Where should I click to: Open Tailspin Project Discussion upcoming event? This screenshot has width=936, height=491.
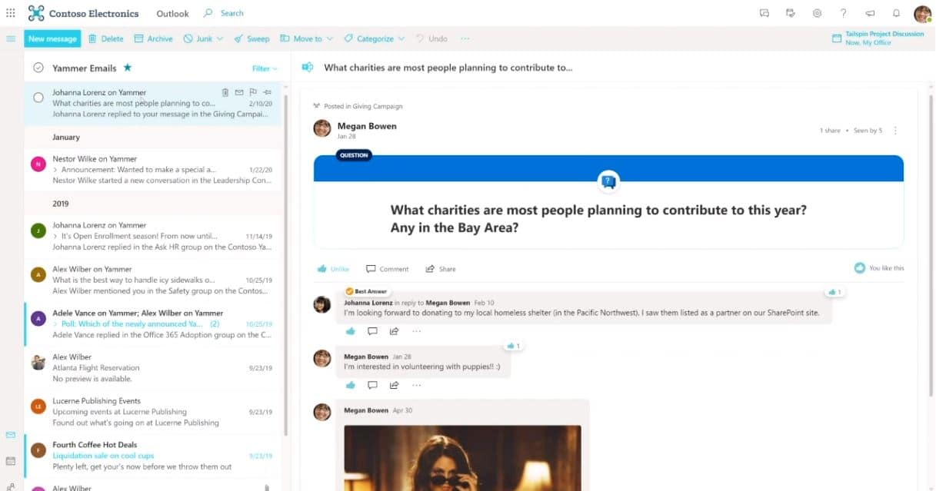(x=878, y=38)
